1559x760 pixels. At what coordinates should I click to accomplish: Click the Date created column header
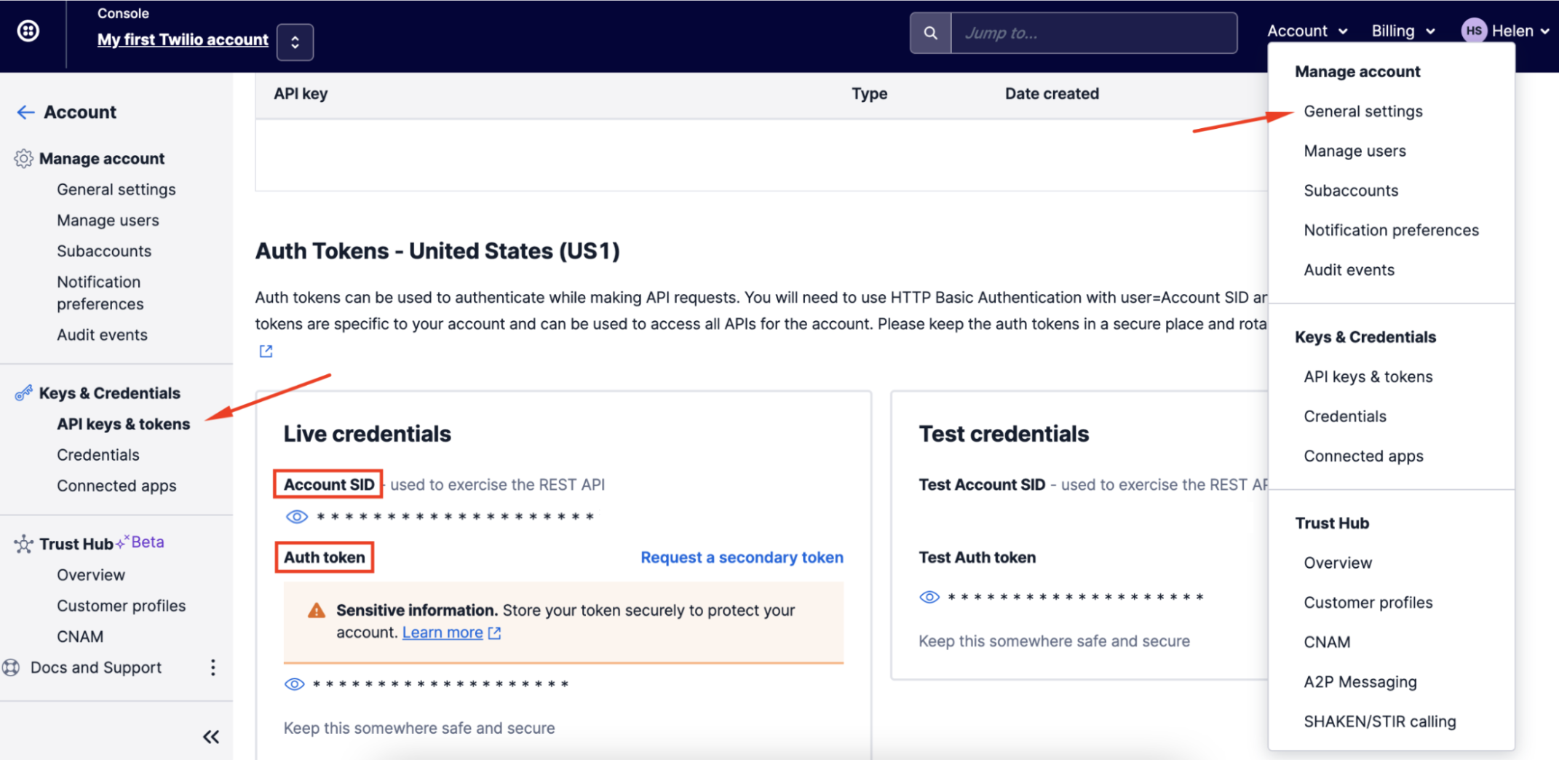click(x=1052, y=94)
